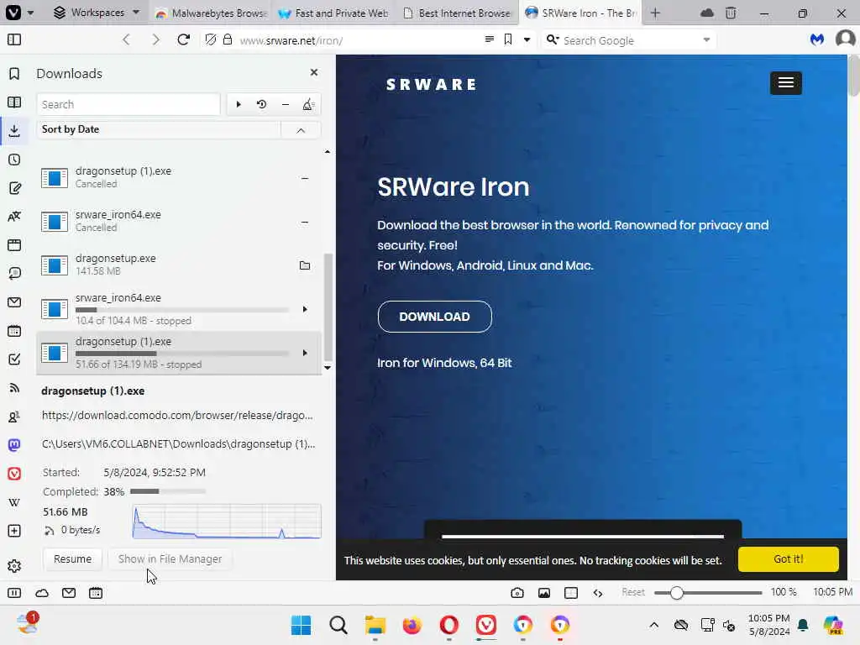Resume stopped srware_iron64.exe download

[305, 309]
